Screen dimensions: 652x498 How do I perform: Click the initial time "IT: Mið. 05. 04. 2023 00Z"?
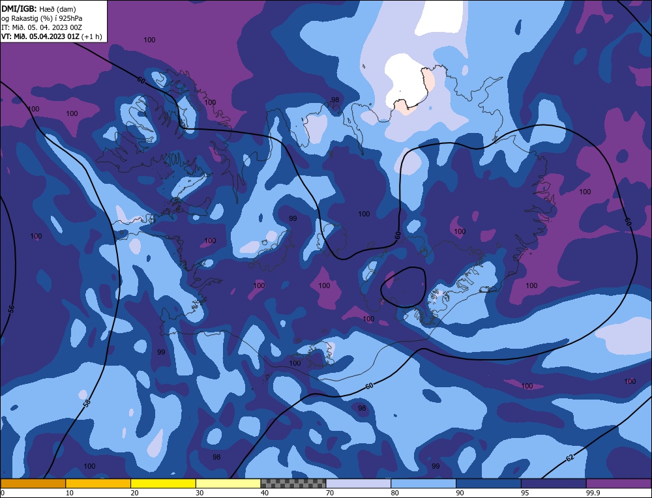(x=42, y=27)
